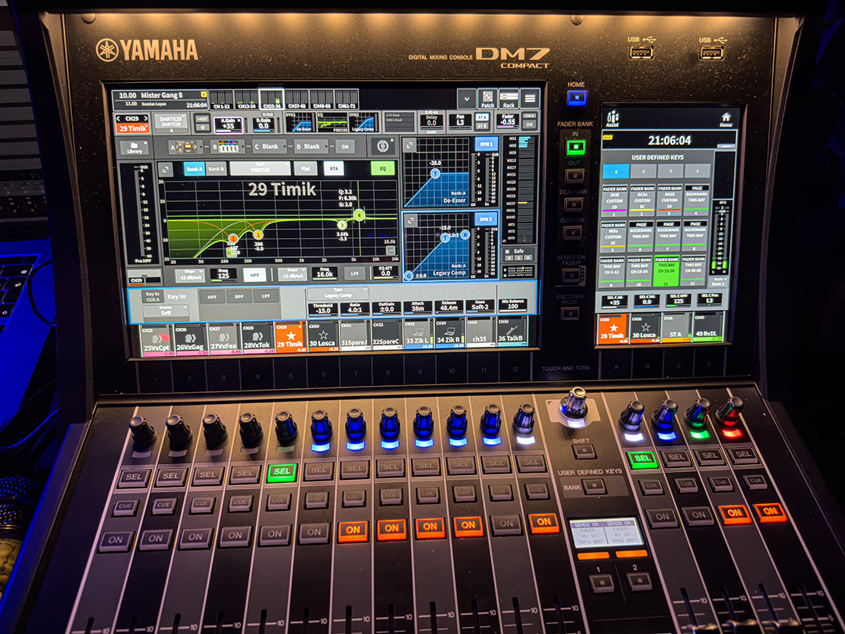
Task: Pop out the DYN 2 Legacy Comp view
Action: tap(412, 221)
